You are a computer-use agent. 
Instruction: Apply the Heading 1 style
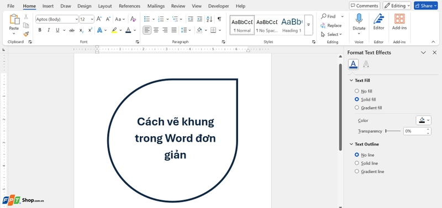coord(292,25)
